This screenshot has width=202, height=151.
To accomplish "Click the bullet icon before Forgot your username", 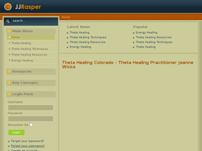I will tap(9, 146).
